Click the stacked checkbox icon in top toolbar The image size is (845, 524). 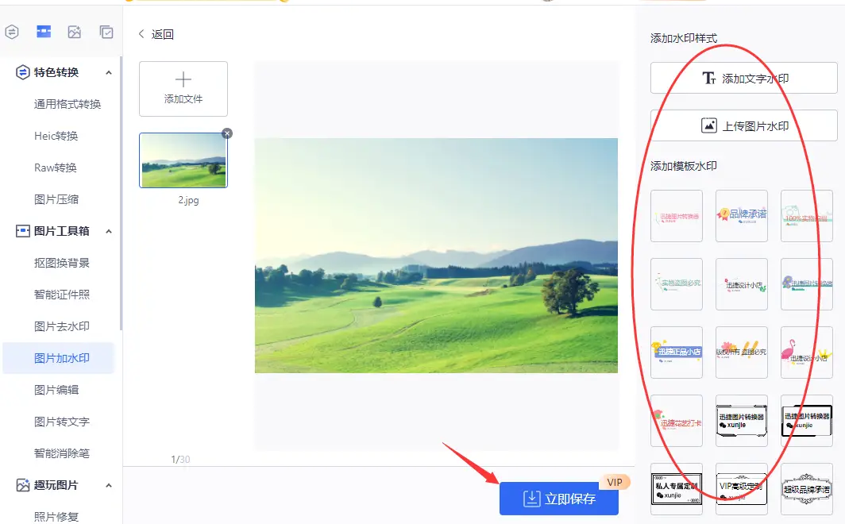pos(106,32)
